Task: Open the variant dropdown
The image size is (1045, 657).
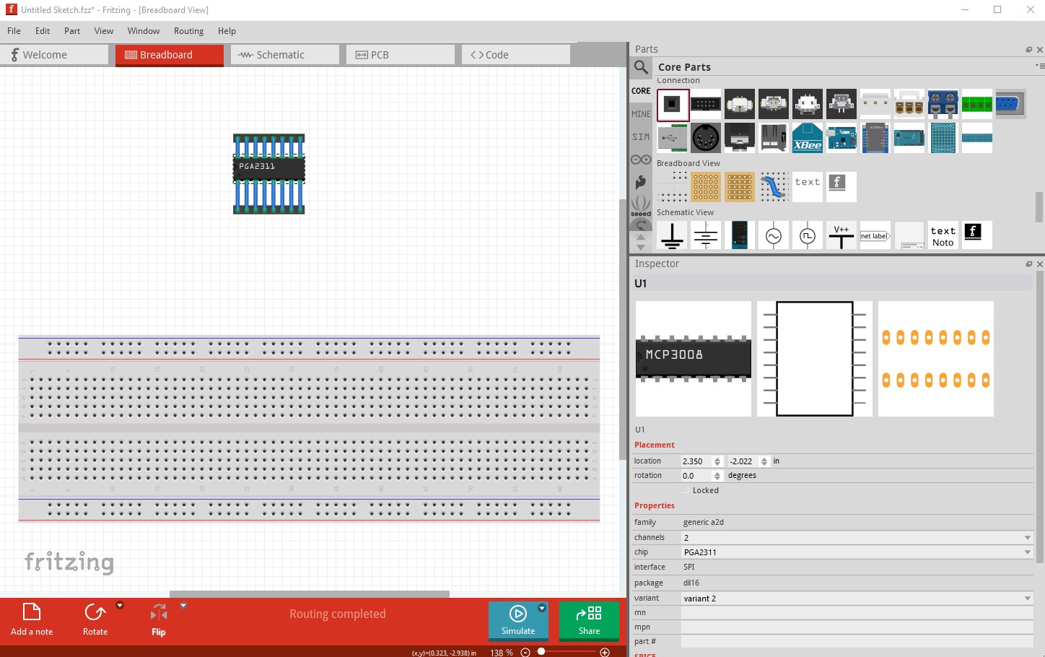Action: [x=857, y=599]
